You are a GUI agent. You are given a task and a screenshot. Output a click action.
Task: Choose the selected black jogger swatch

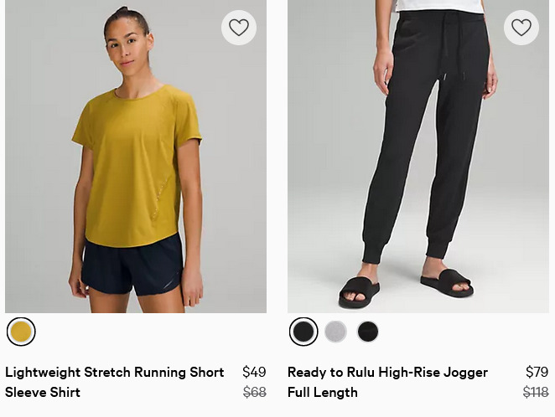[303, 332]
